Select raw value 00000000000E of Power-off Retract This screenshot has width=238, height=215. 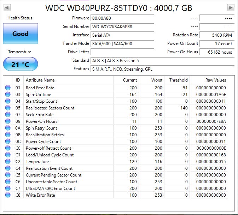(x=211, y=148)
